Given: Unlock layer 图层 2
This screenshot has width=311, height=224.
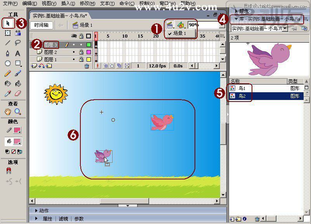Looking at the screenshot, I should point(81,52).
